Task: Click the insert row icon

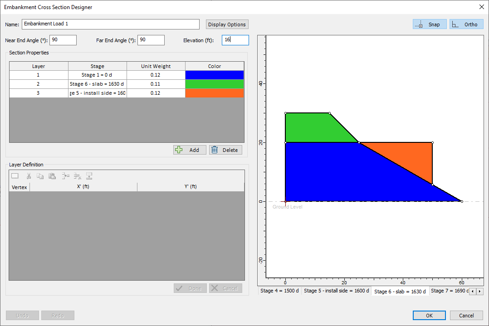Action: click(x=65, y=176)
